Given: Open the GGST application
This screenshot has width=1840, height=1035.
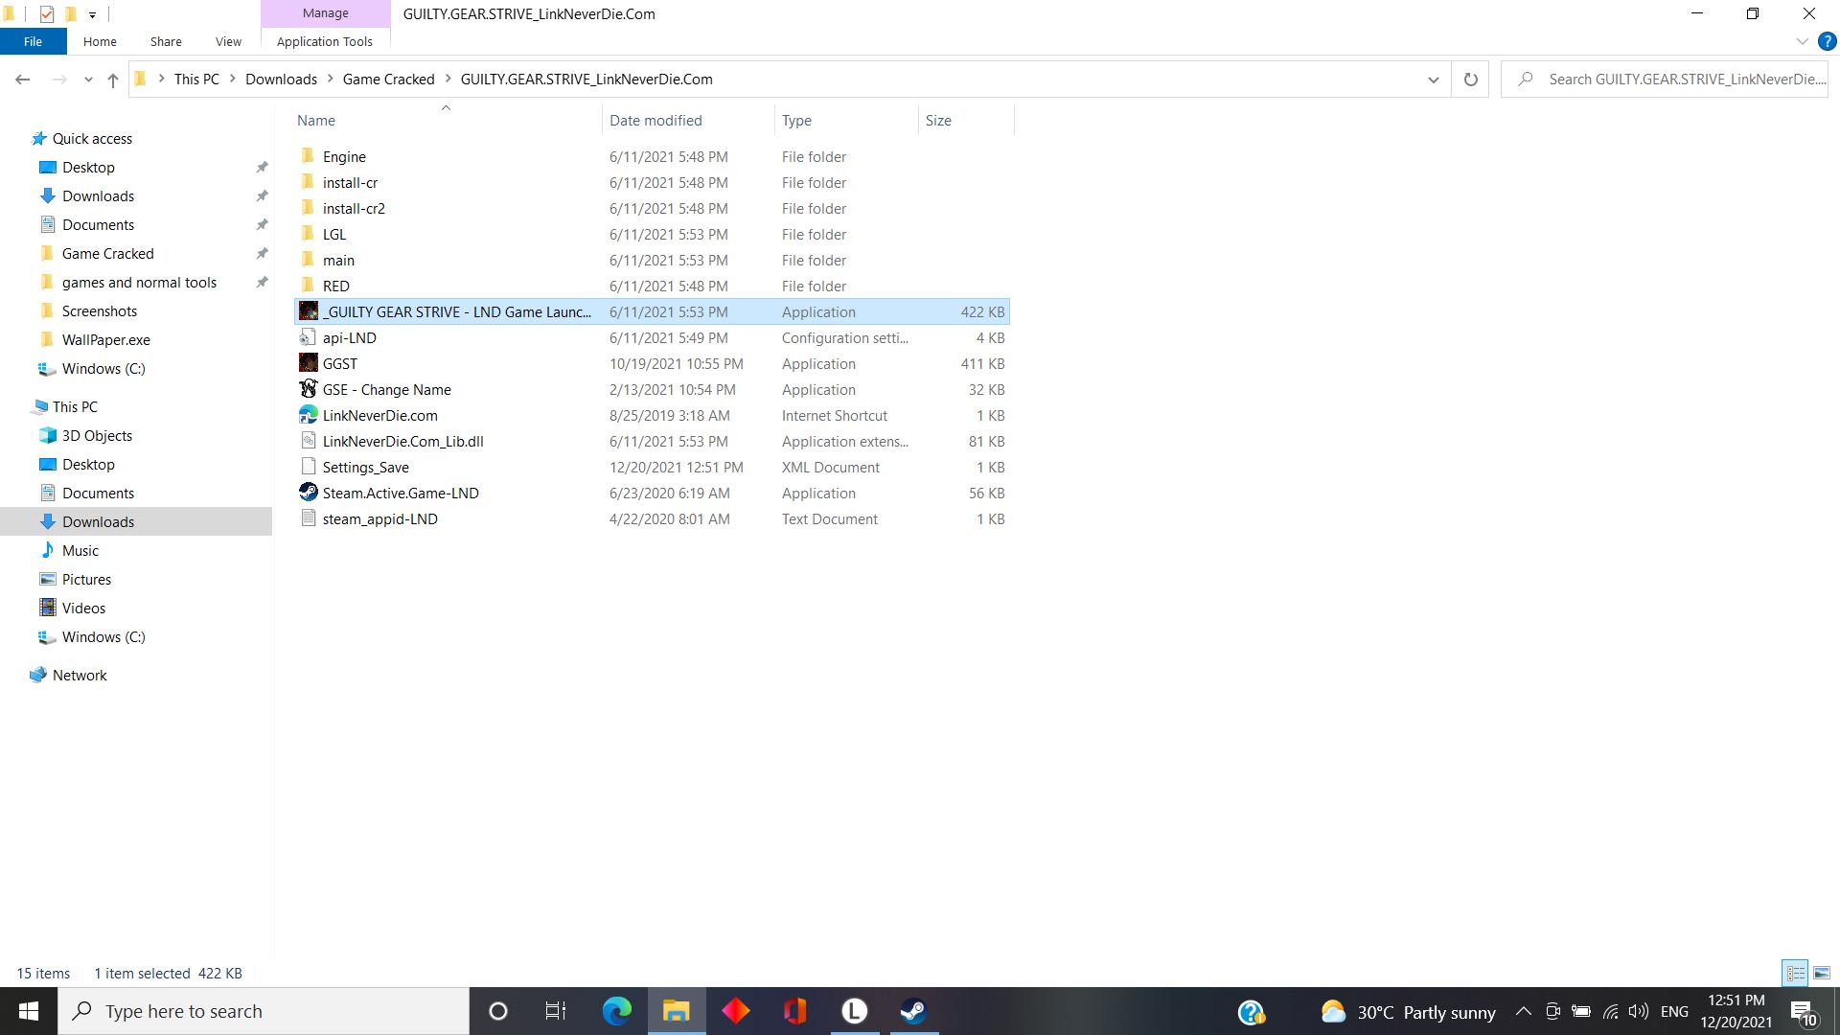Looking at the screenshot, I should pyautogui.click(x=338, y=362).
